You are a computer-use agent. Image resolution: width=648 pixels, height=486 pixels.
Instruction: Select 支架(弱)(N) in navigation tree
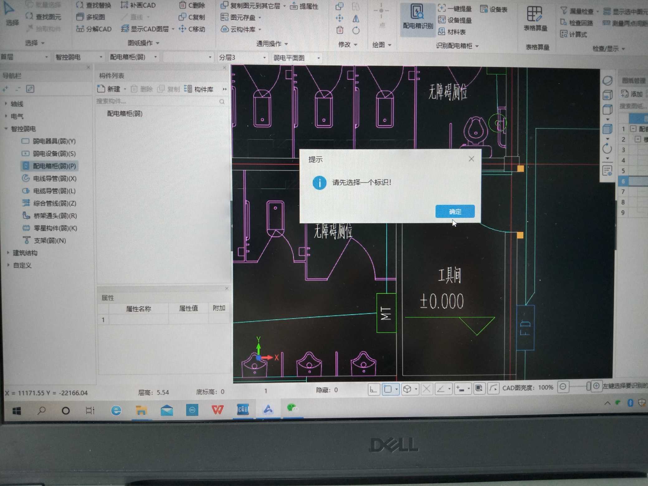[x=44, y=241]
